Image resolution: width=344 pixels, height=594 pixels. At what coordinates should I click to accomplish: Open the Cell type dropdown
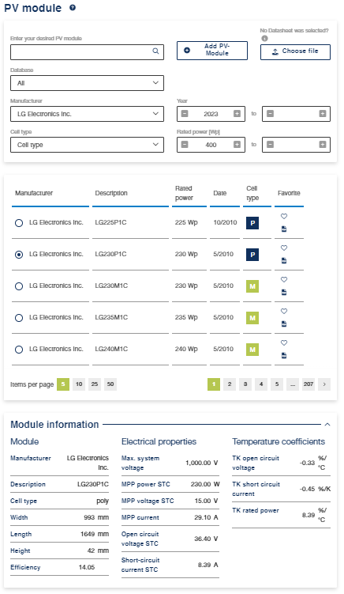click(87, 145)
